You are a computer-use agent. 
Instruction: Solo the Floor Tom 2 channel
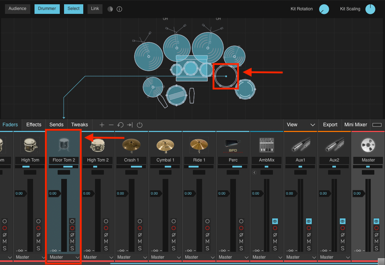(72, 248)
